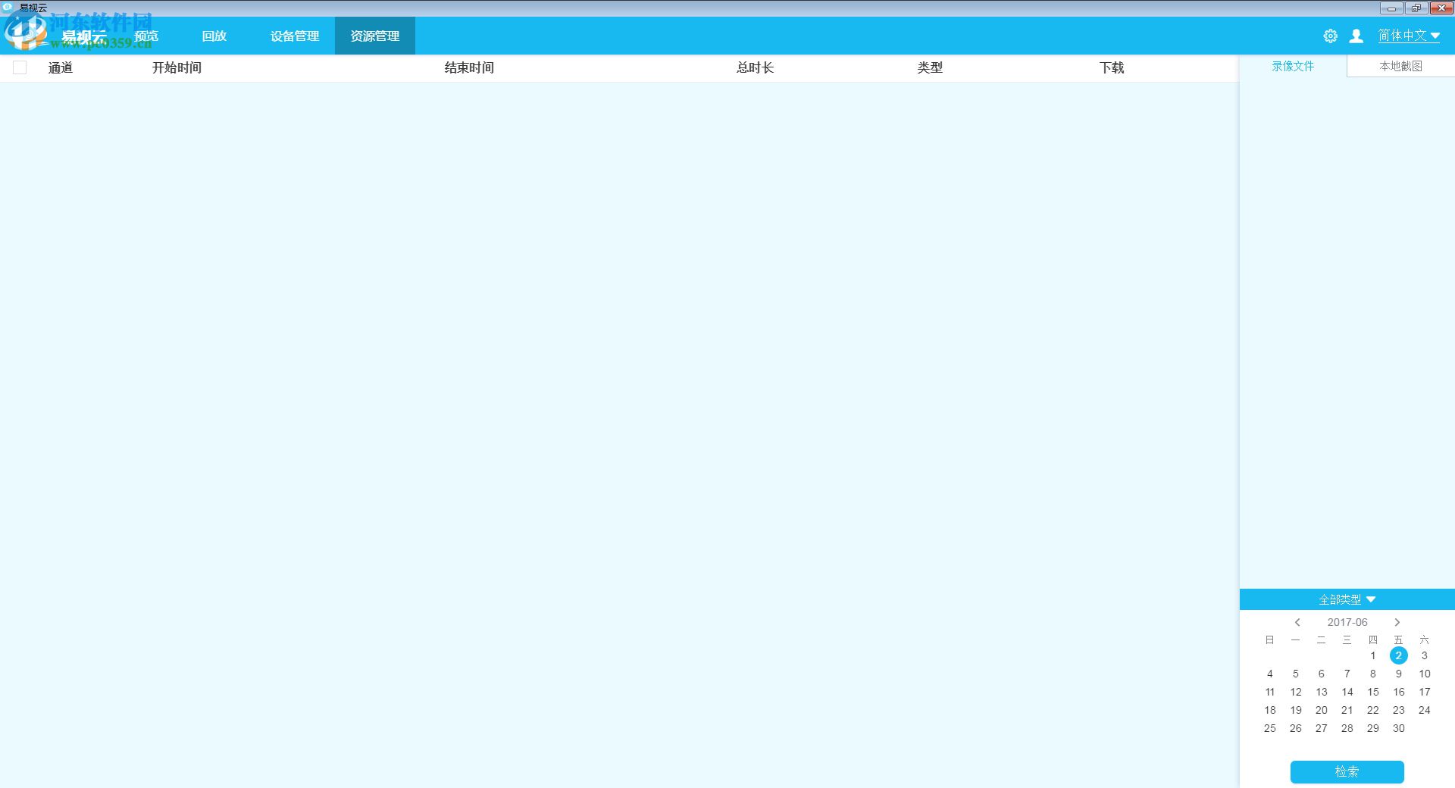Select June 22 in the calendar
Image resolution: width=1455 pixels, height=788 pixels.
tap(1372, 710)
